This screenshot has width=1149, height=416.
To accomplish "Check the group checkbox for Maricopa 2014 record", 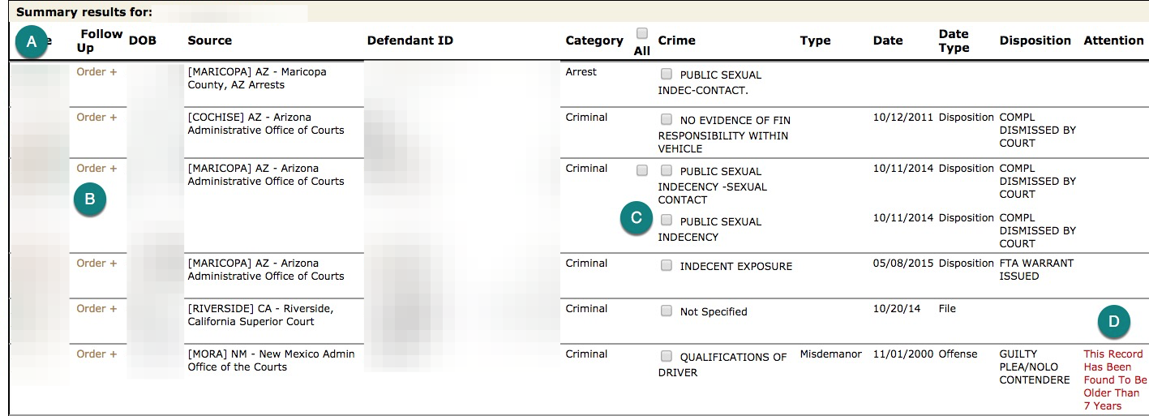I will pyautogui.click(x=642, y=170).
